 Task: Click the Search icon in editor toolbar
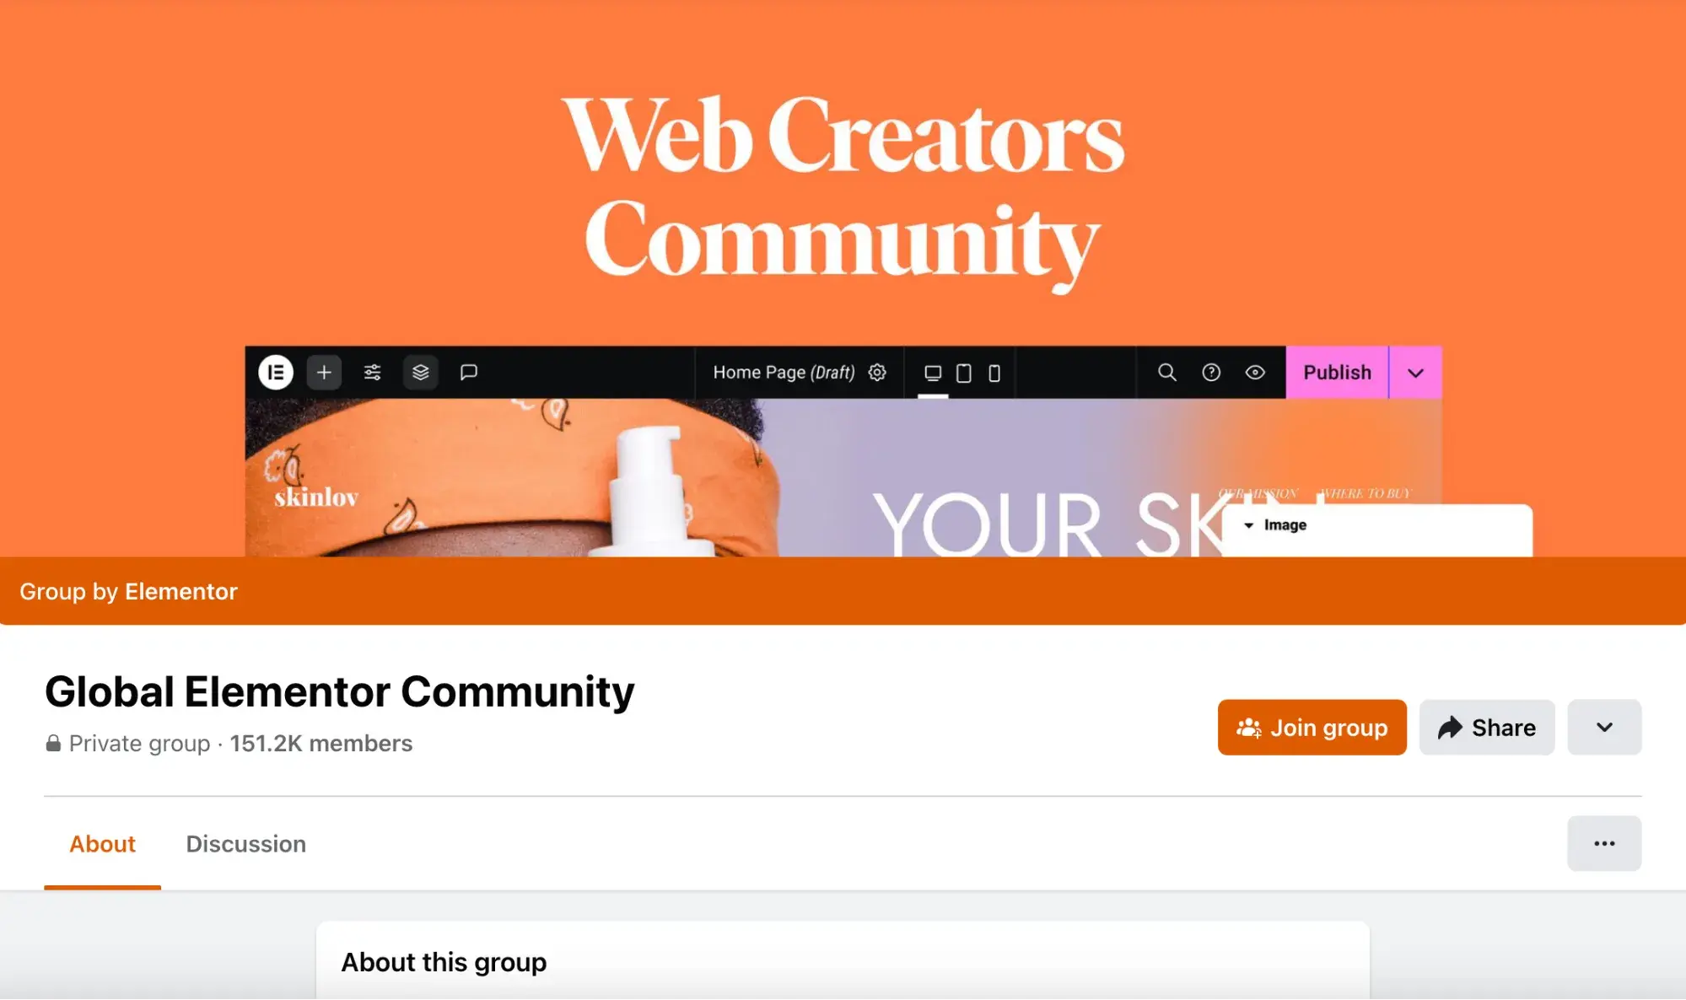[1168, 373]
